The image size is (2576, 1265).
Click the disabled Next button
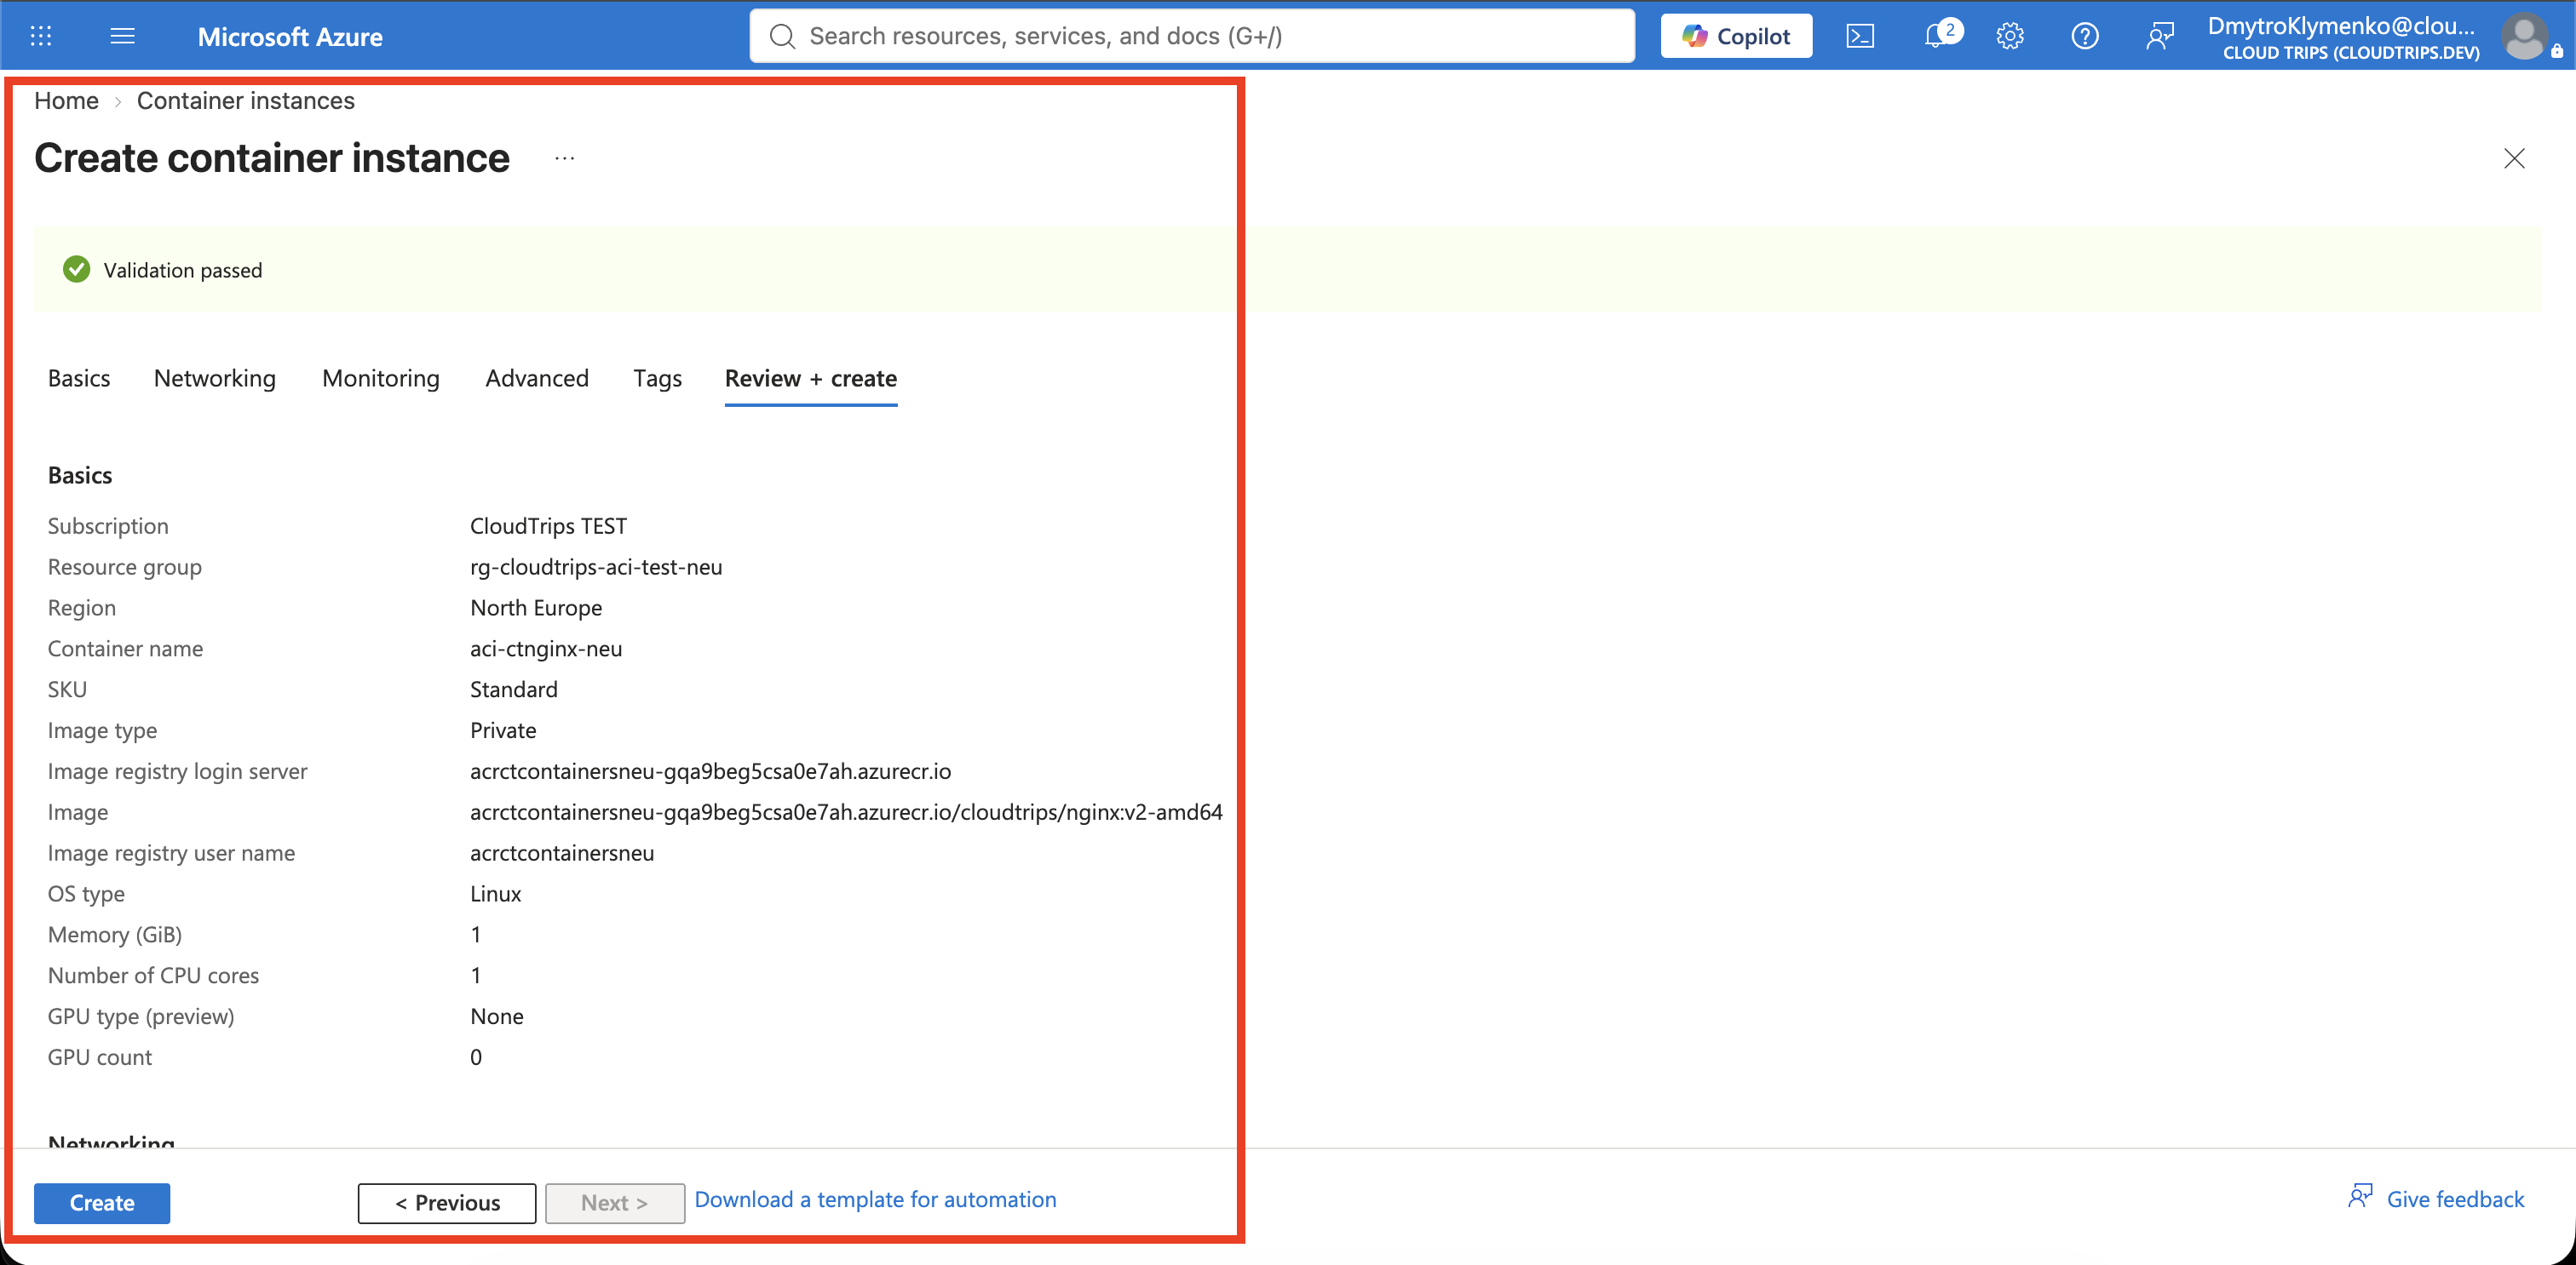pyautogui.click(x=615, y=1203)
